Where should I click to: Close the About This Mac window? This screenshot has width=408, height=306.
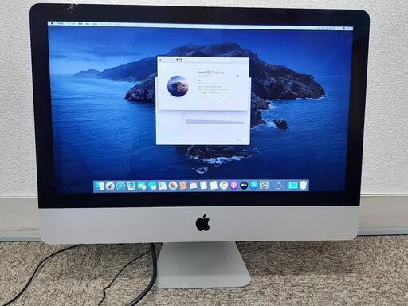point(160,60)
